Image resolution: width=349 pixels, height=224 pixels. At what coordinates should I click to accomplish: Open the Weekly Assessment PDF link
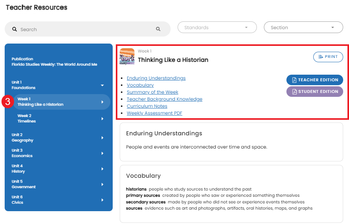click(x=154, y=113)
